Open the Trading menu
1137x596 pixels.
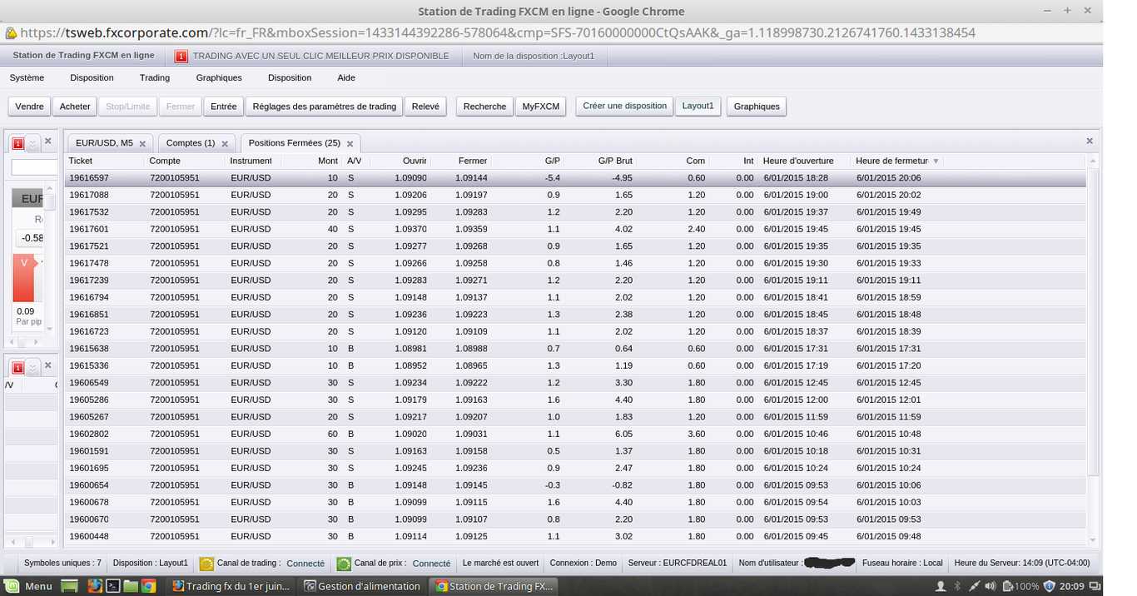pyautogui.click(x=154, y=77)
